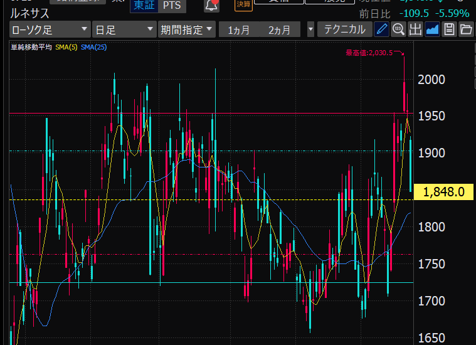Expand the 日足 timeframe dropdown

[x=124, y=29]
